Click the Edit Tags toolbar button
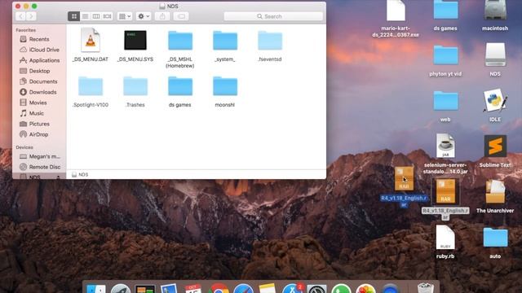Image resolution: width=522 pixels, height=293 pixels. pyautogui.click(x=181, y=16)
